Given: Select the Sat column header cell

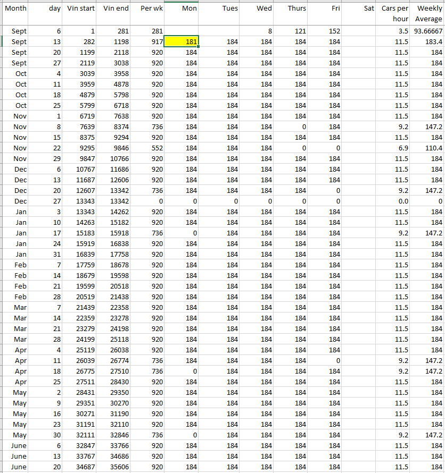Looking at the screenshot, I should 359,13.
